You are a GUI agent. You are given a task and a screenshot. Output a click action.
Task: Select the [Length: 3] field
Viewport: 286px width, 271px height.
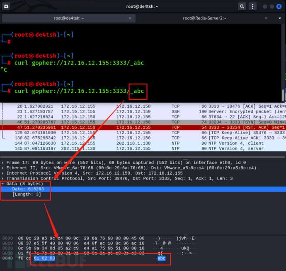click(x=27, y=194)
